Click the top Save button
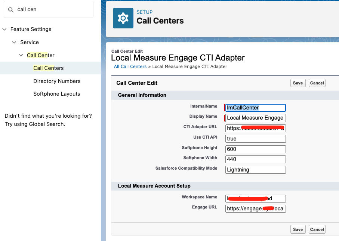The image size is (339, 241). 298,83
